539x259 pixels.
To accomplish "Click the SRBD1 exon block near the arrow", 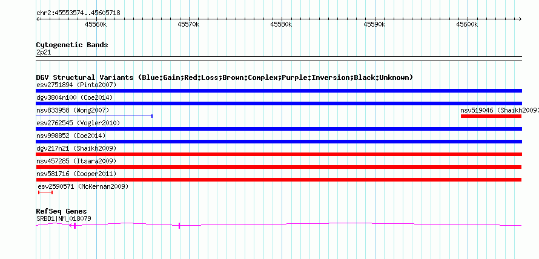I will [74, 225].
